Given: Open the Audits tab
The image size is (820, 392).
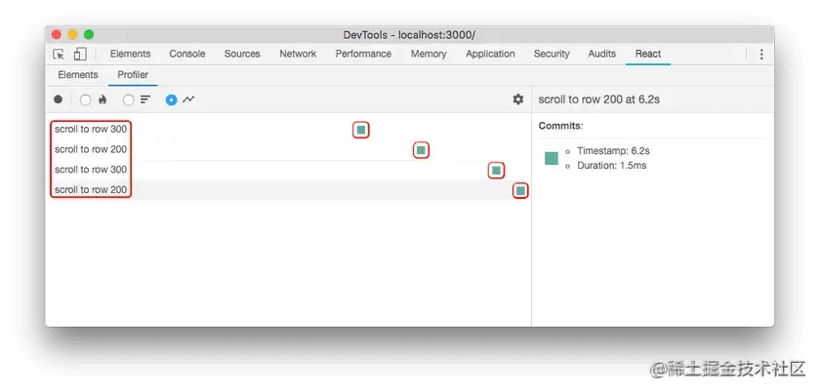Looking at the screenshot, I should pyautogui.click(x=602, y=54).
